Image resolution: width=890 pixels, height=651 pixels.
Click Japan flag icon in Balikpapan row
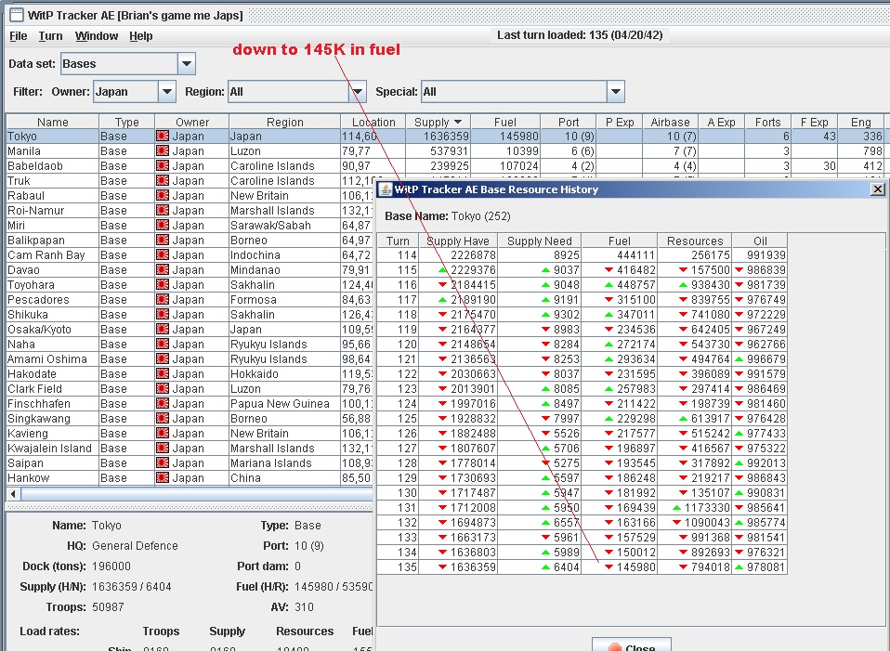tap(163, 240)
